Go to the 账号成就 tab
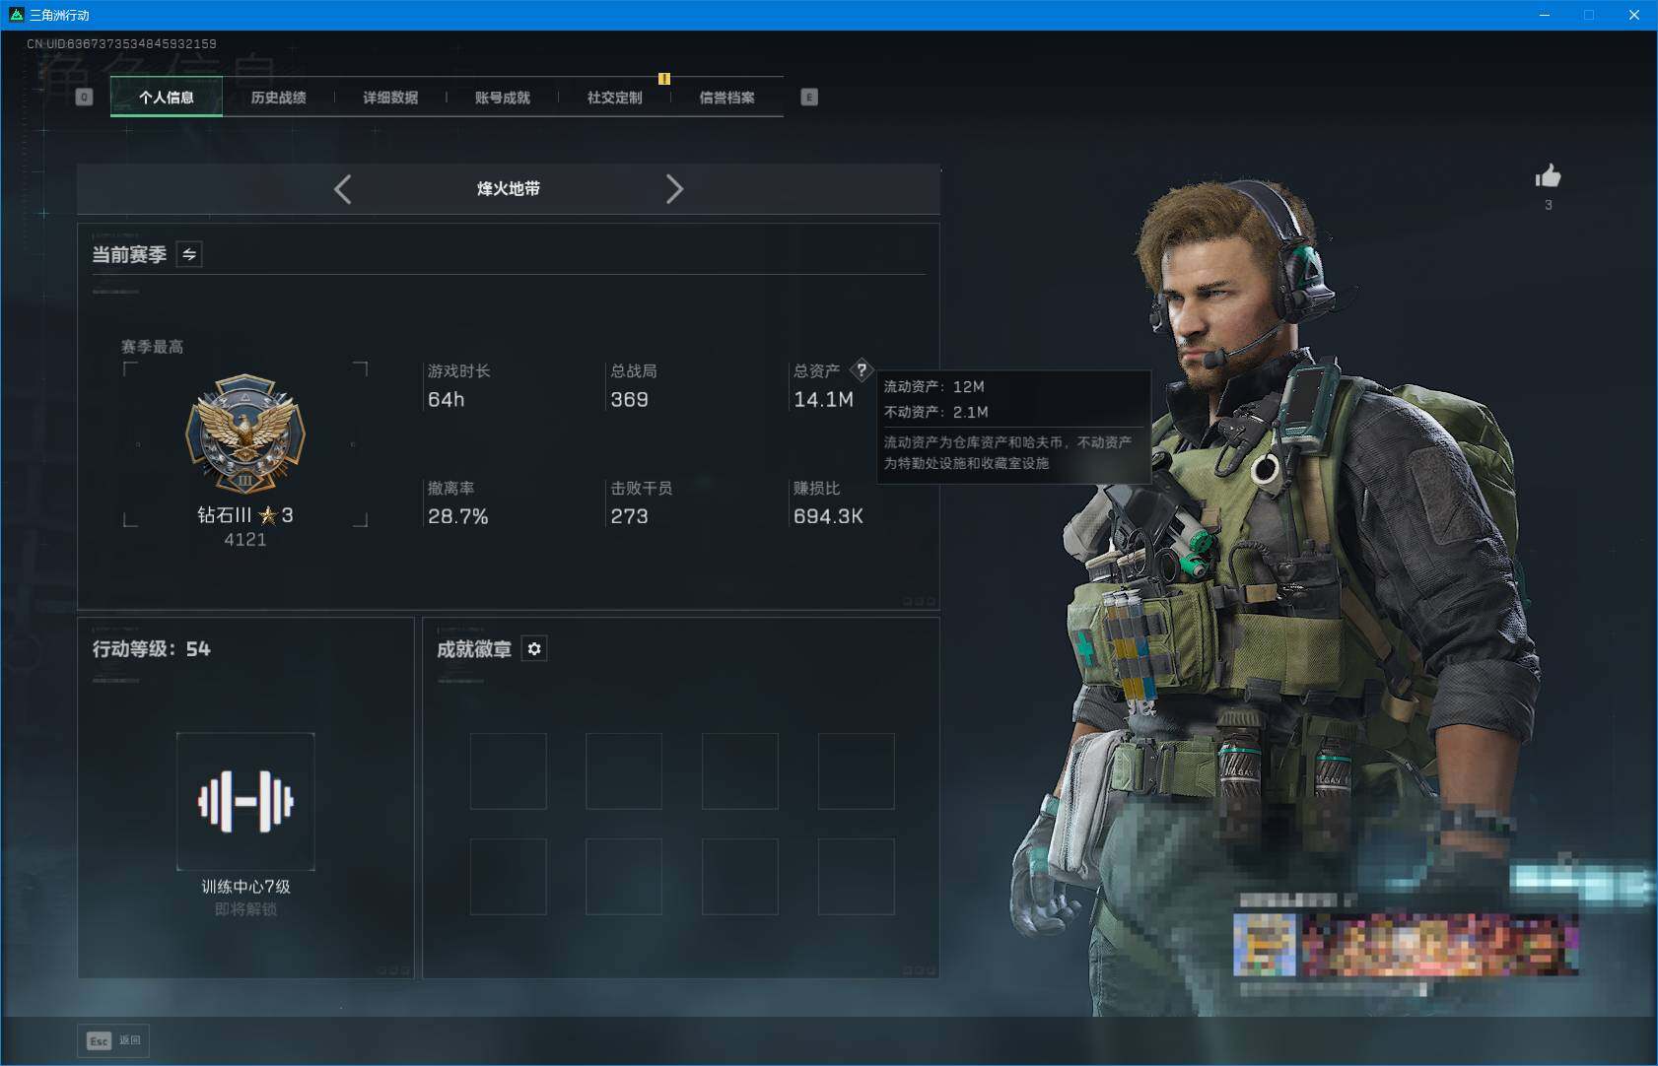This screenshot has width=1658, height=1066. [x=503, y=97]
